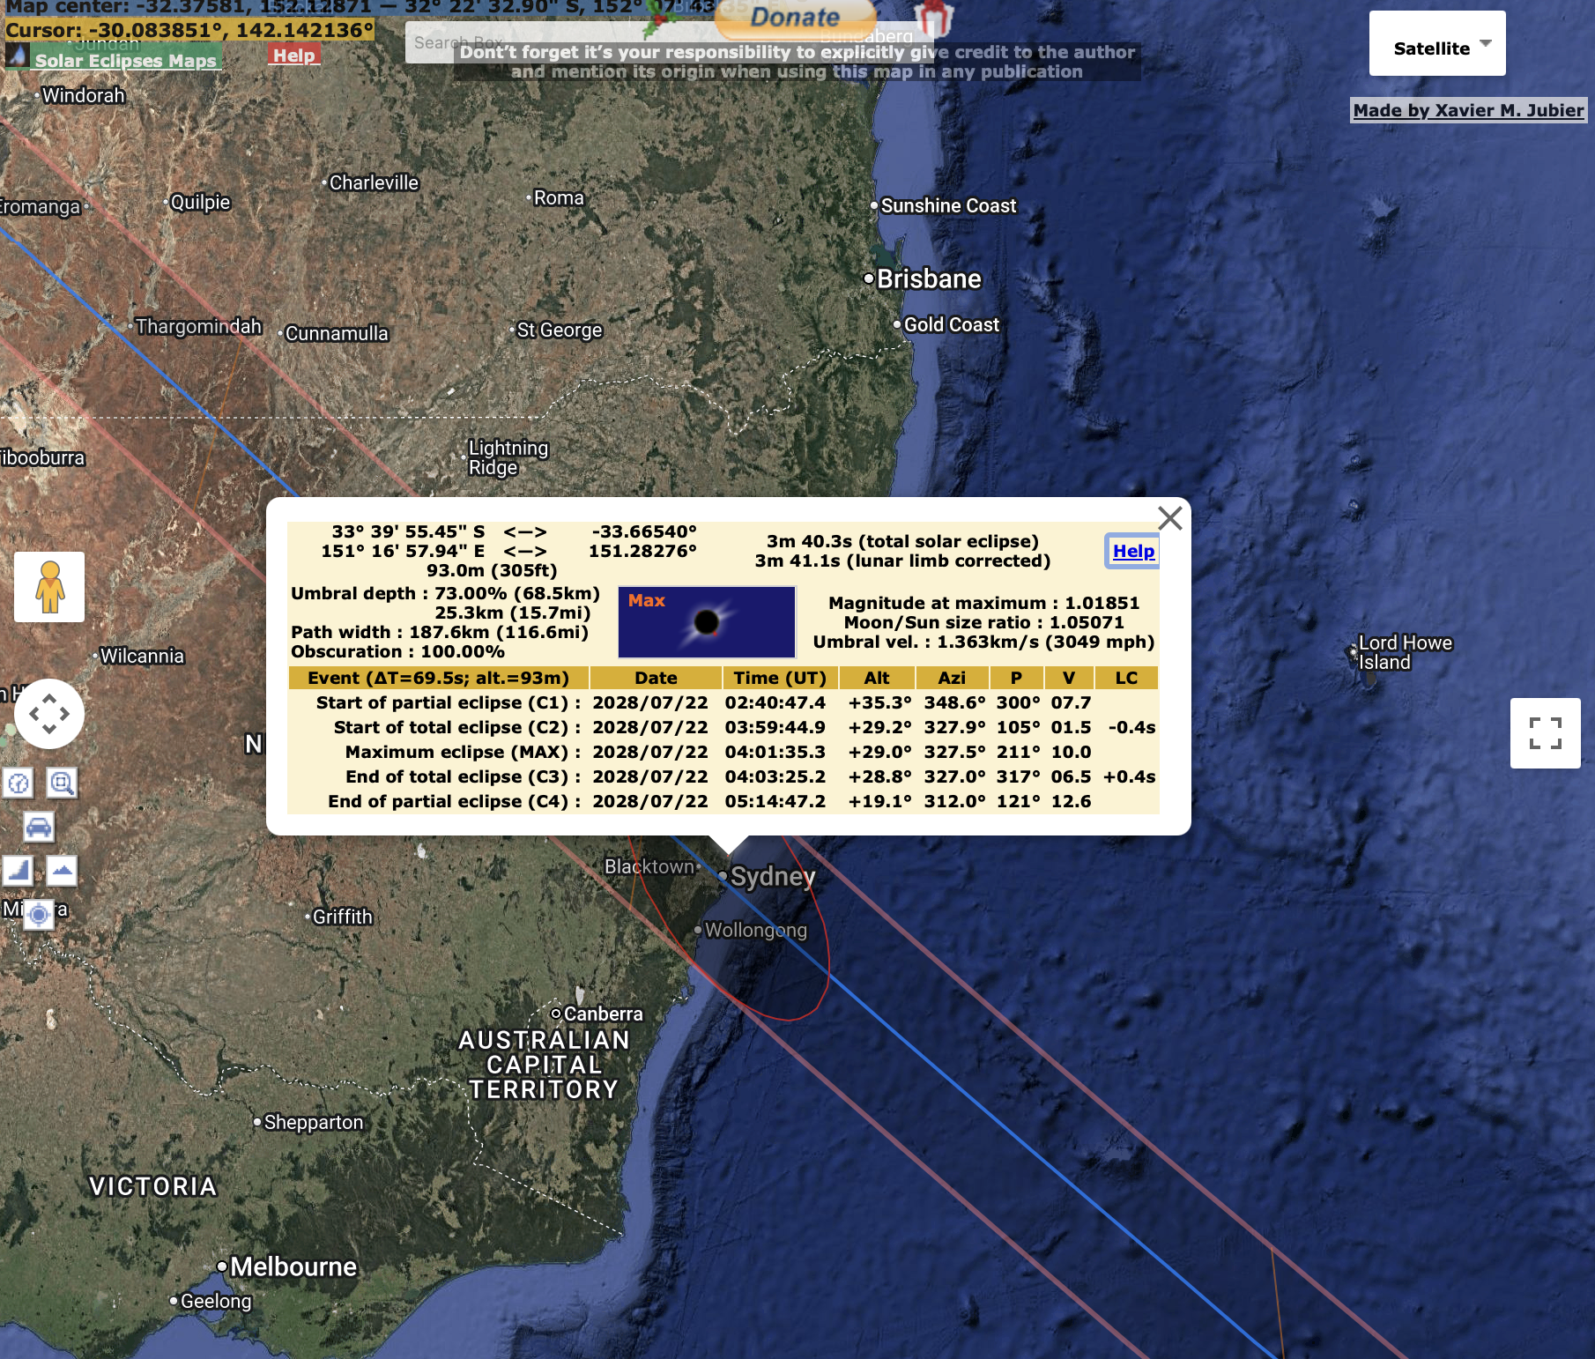Click the Path width value text
The height and width of the screenshot is (1359, 1595).
pos(440,632)
